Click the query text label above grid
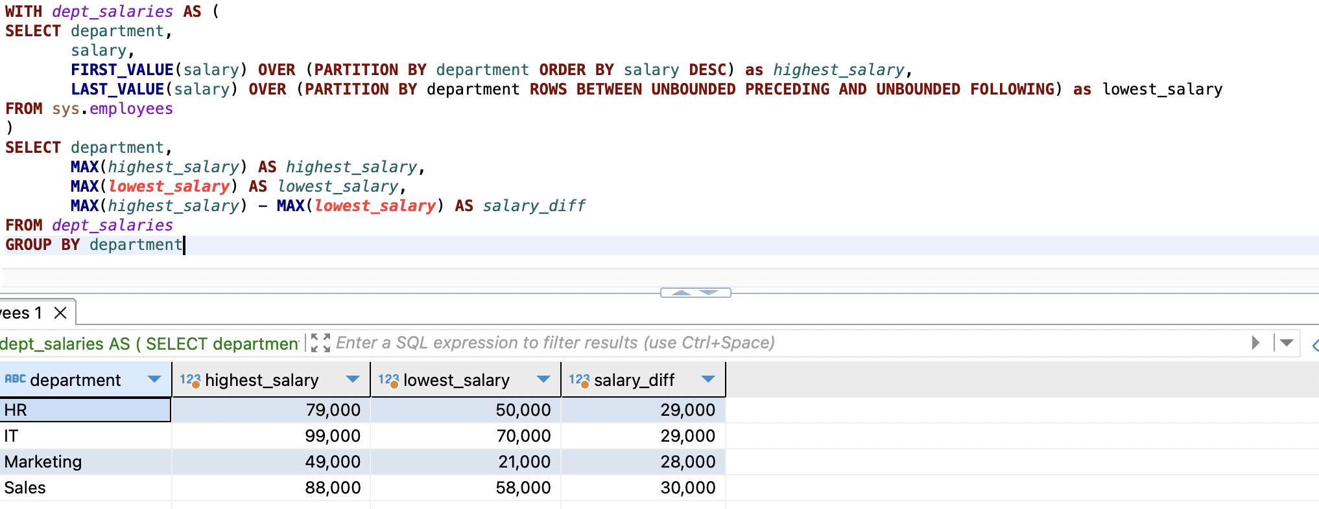 [x=149, y=343]
